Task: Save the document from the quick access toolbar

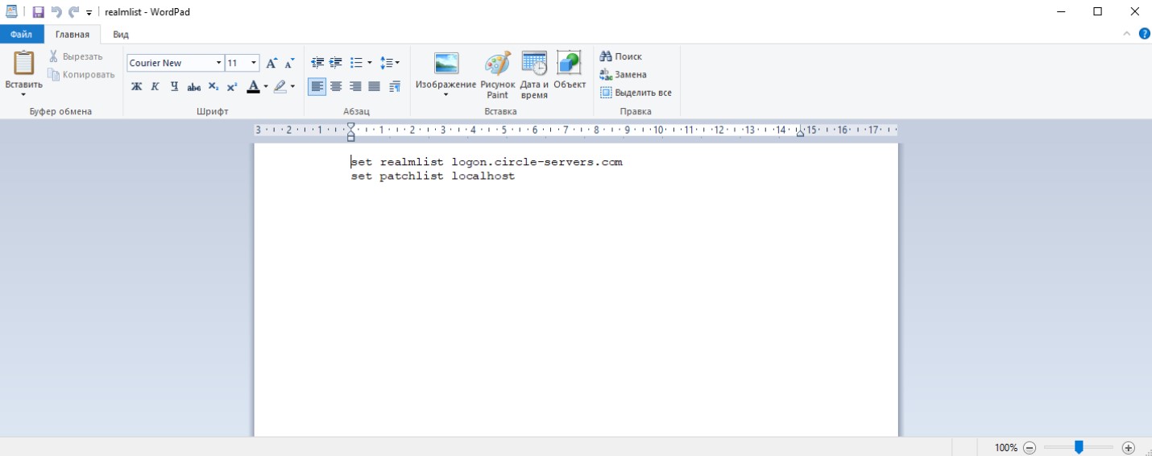Action: coord(38,12)
